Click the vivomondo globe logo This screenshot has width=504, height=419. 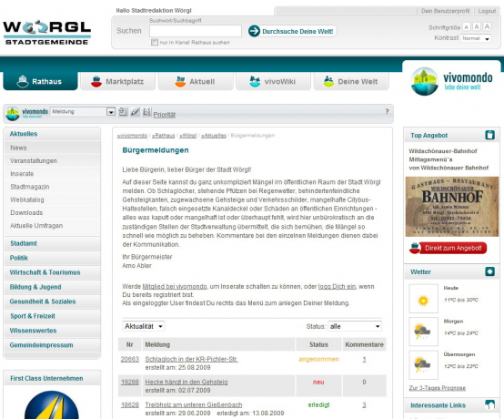coord(424,81)
